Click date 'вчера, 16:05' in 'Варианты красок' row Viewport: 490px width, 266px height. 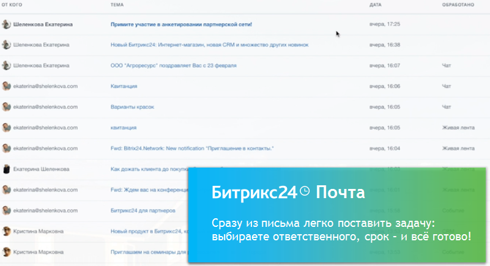(385, 107)
